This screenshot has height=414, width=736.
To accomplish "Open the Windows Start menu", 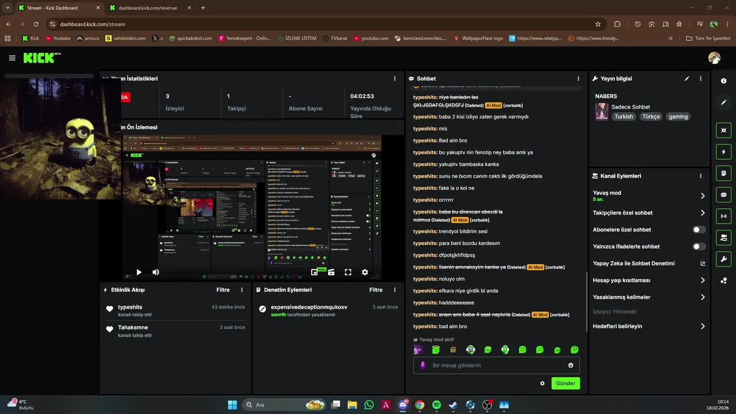I will (232, 405).
